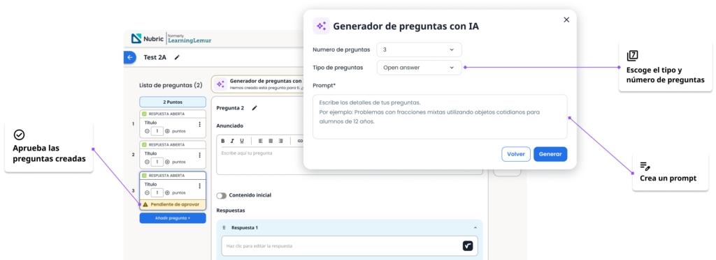The width and height of the screenshot is (716, 260).
Task: Open the Tipo de preguntas dropdown
Action: point(420,68)
